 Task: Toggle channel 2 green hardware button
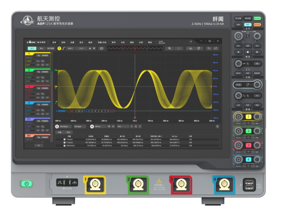pos(248,131)
